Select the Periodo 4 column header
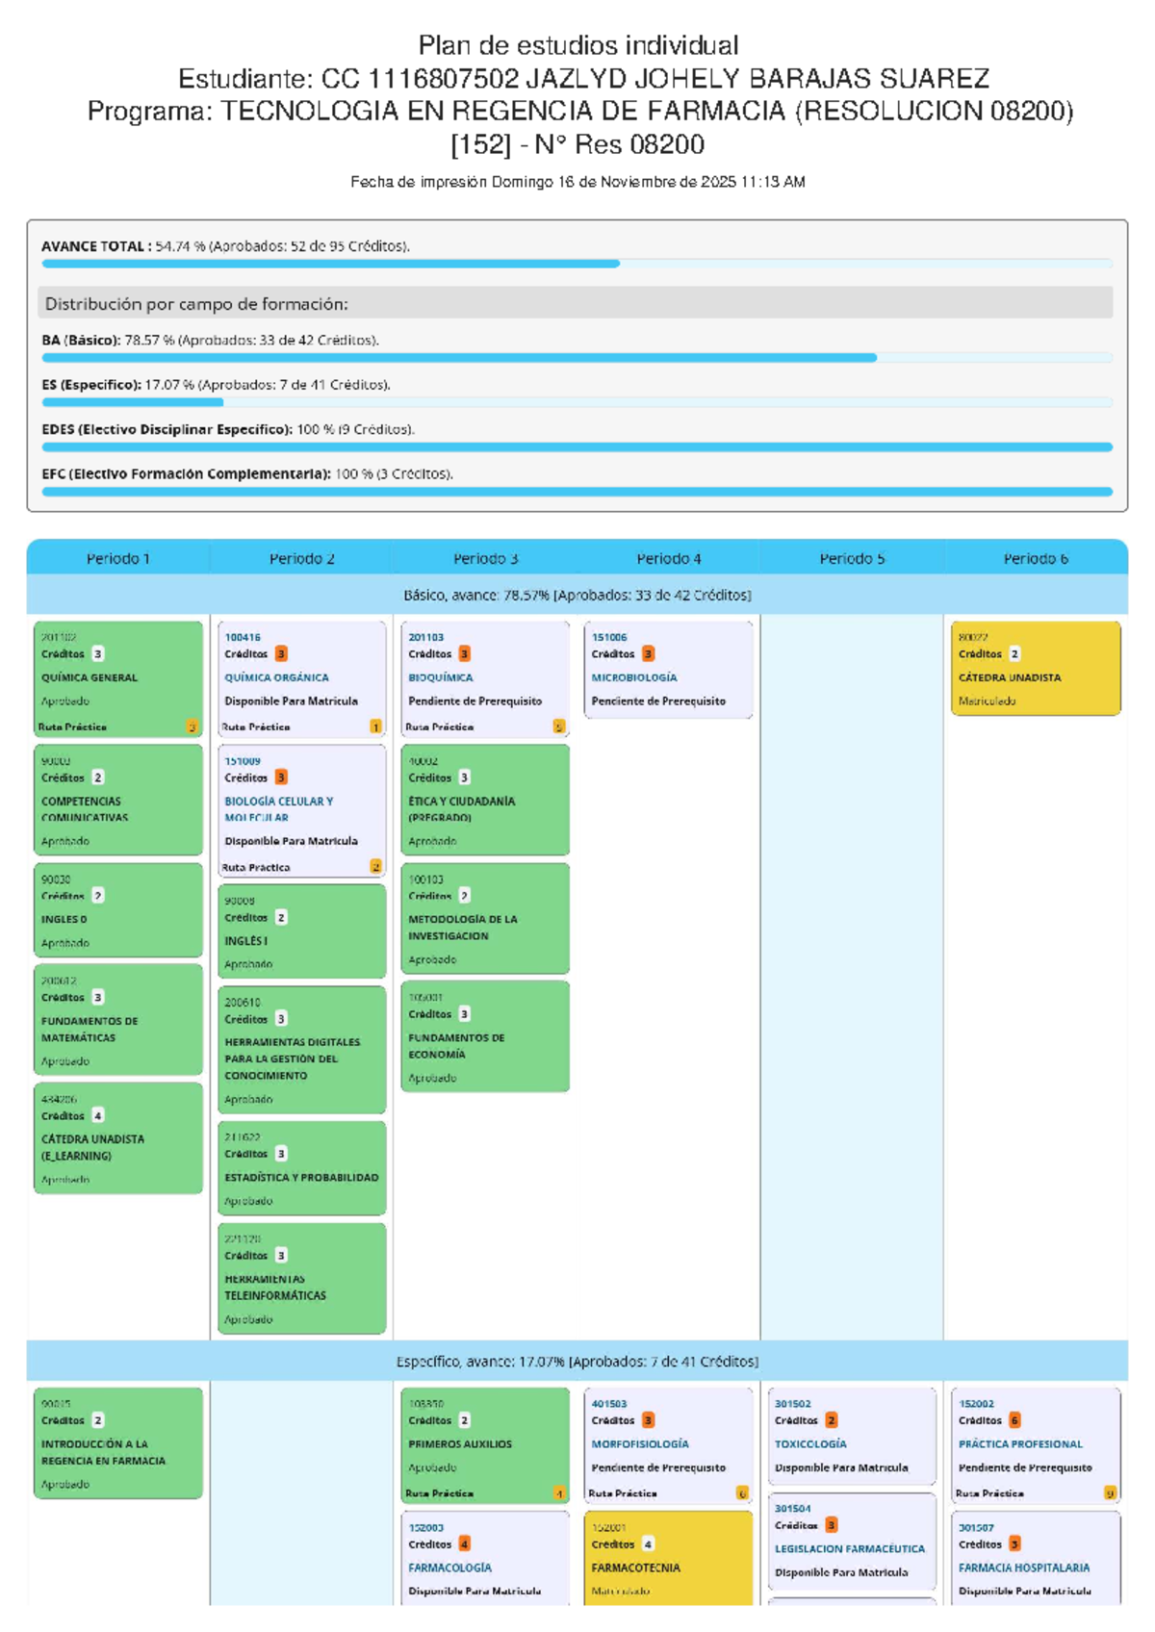The image size is (1155, 1632). tap(668, 558)
